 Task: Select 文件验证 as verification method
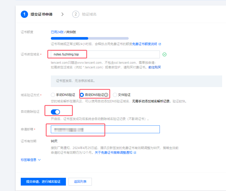pos(115,95)
